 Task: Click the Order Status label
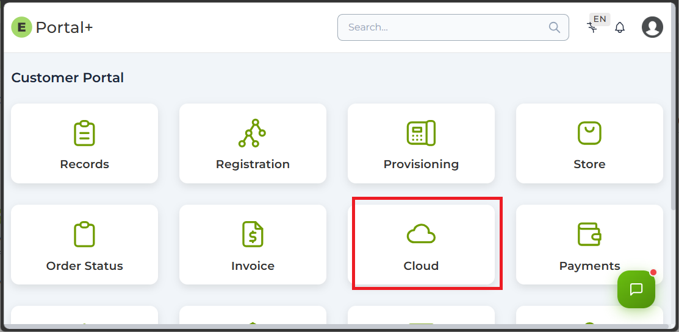coord(84,266)
